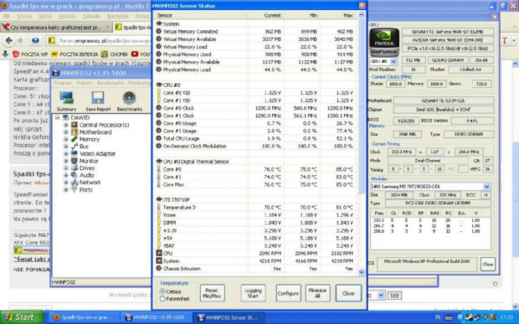Open Benchmarks in HWiNFO32 toolbar
The image size is (519, 324).
pyautogui.click(x=130, y=101)
